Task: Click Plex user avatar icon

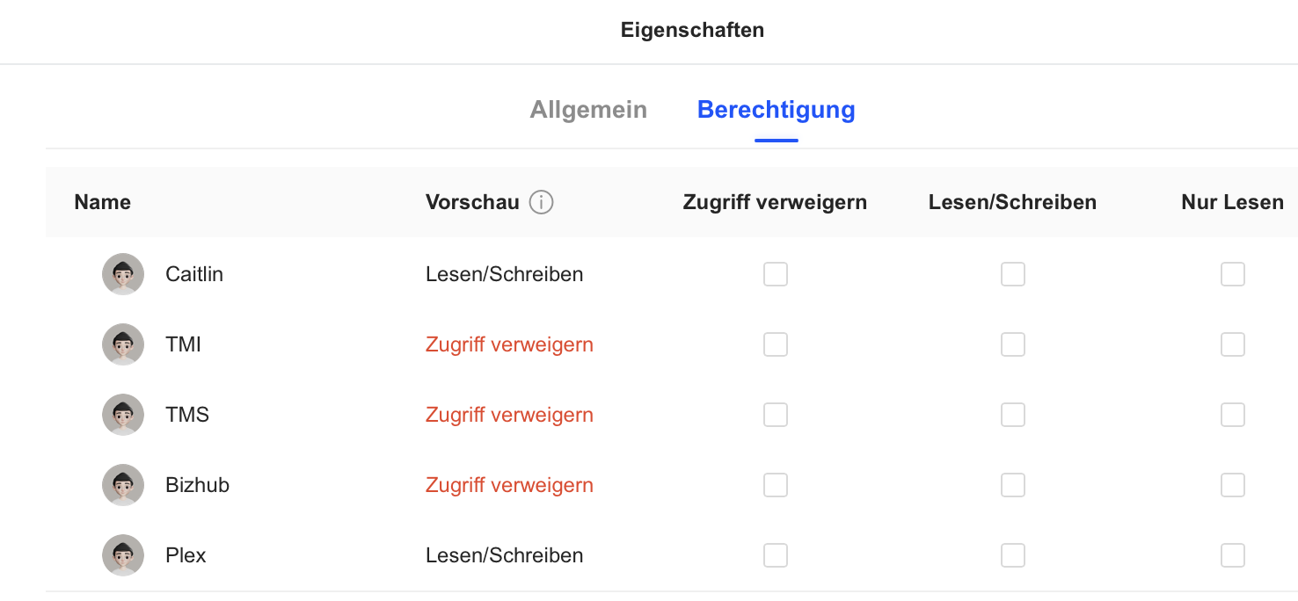Action: coord(123,555)
